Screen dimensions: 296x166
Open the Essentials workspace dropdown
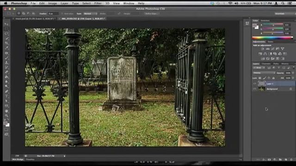285,14
